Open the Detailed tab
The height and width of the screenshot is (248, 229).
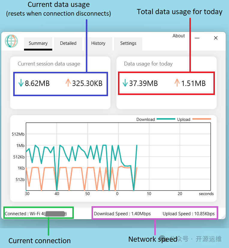(68, 43)
